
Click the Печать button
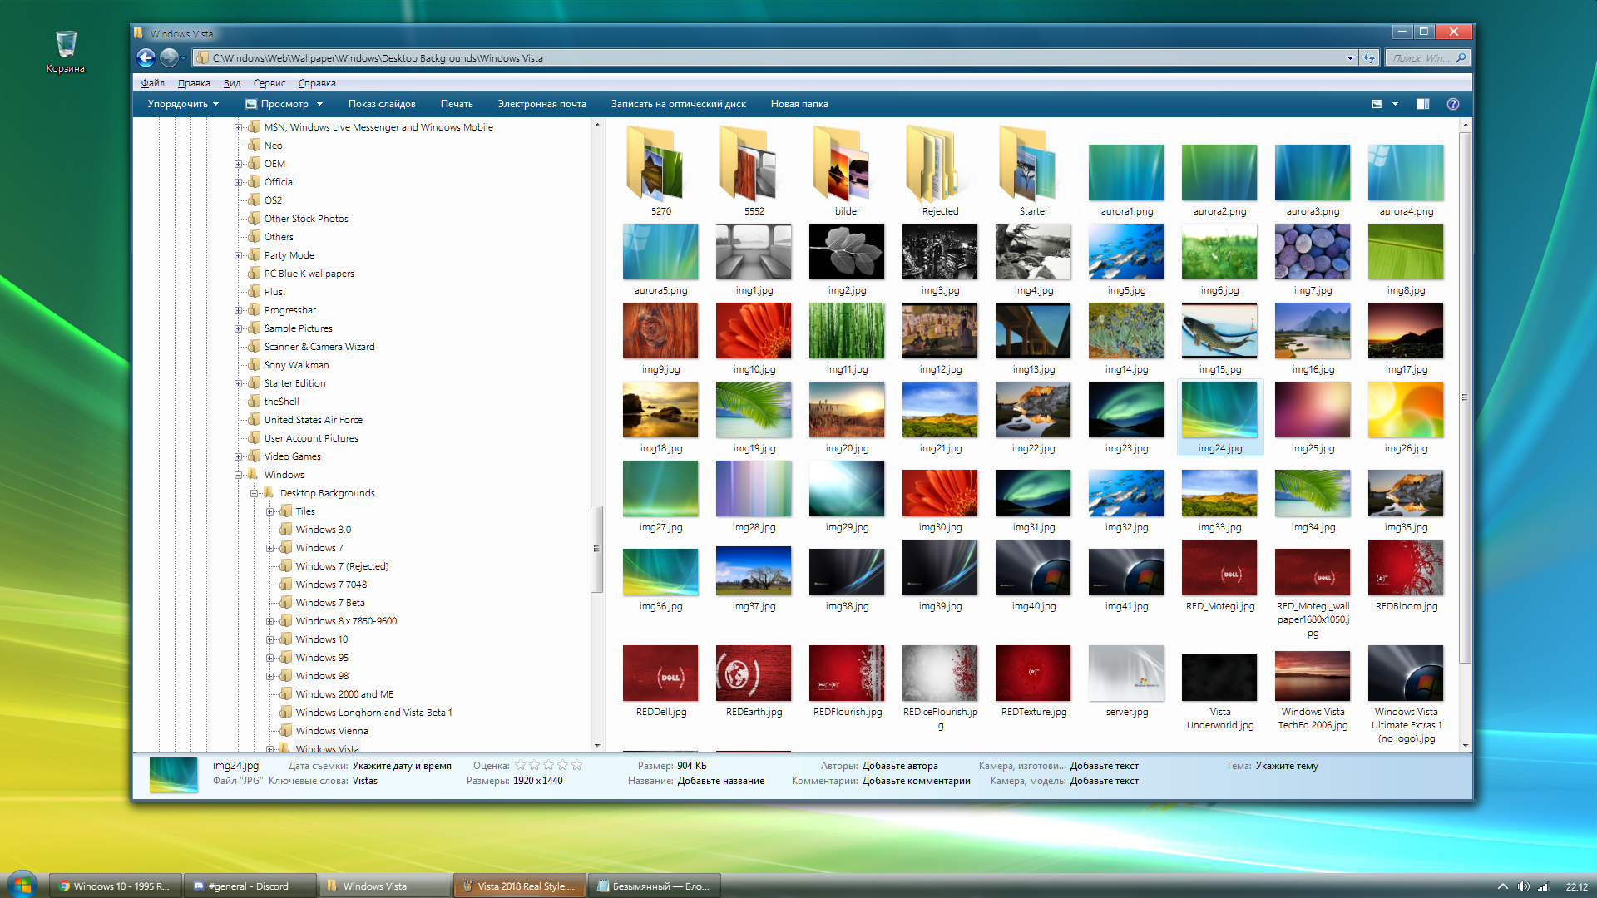(457, 104)
